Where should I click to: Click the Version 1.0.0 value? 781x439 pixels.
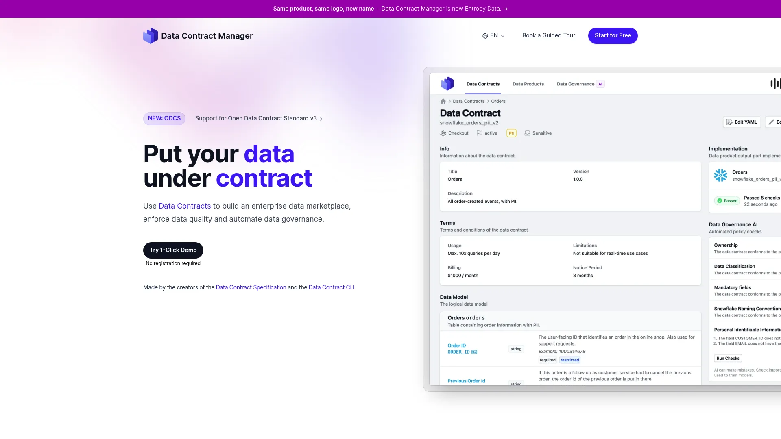coord(578,179)
